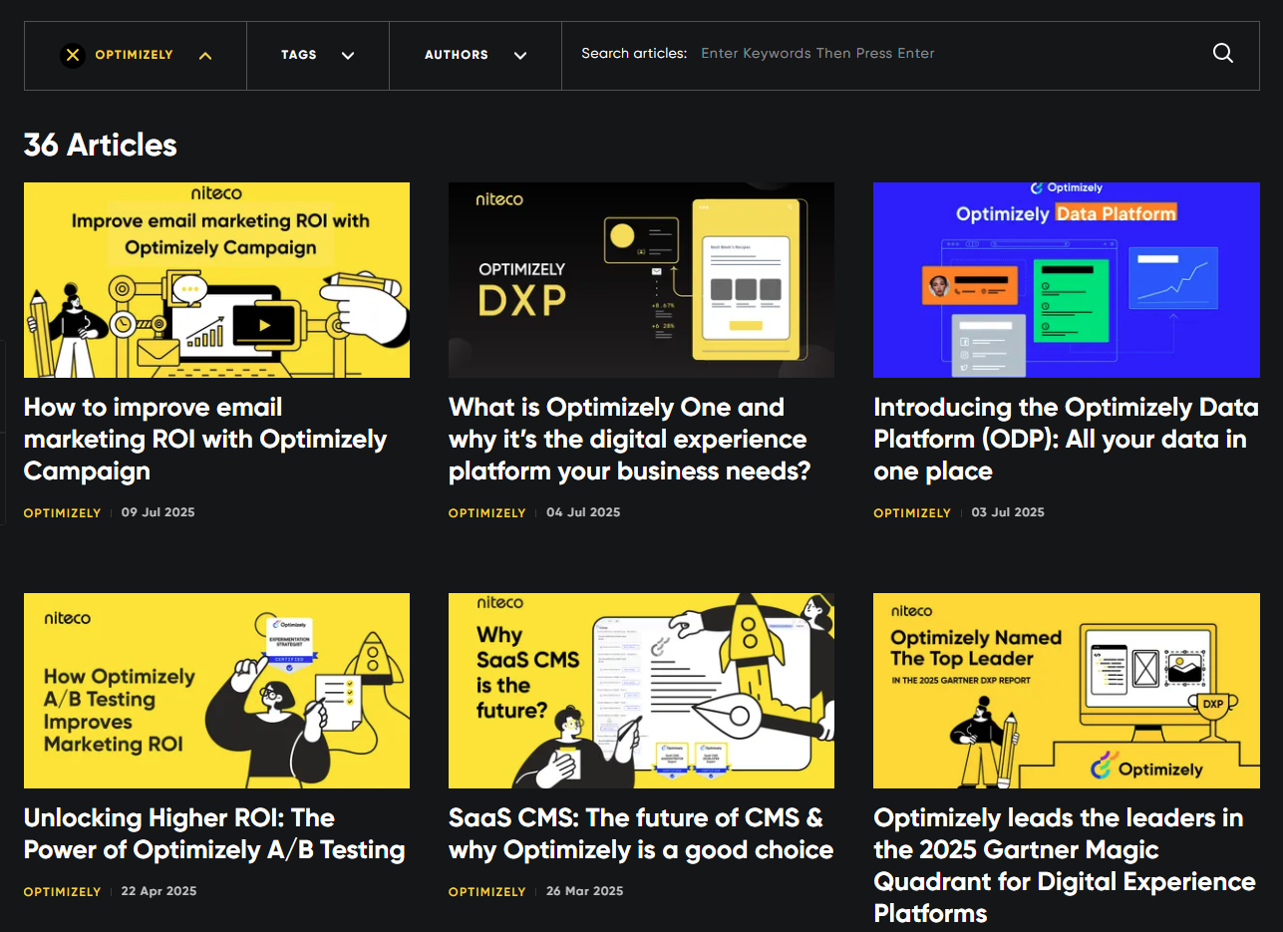Click the magnifying glass search icon

(x=1222, y=54)
